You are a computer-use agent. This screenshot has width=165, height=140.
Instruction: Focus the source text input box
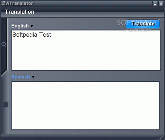coord(86,50)
